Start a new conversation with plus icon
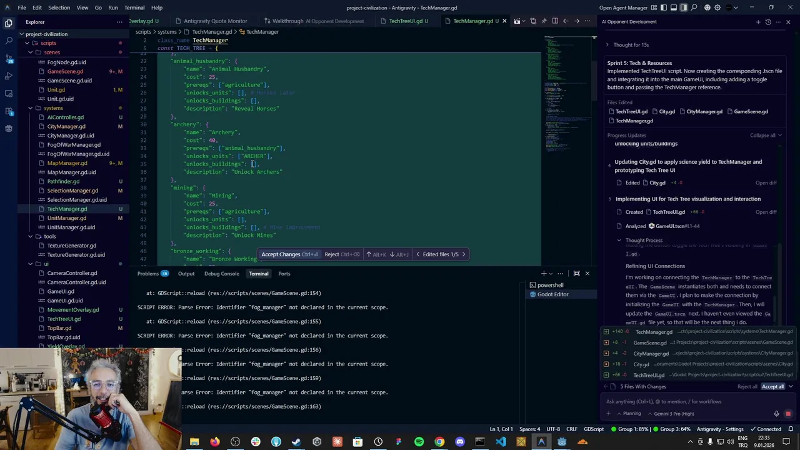Viewport: 800px width, 450px height. pyautogui.click(x=758, y=22)
